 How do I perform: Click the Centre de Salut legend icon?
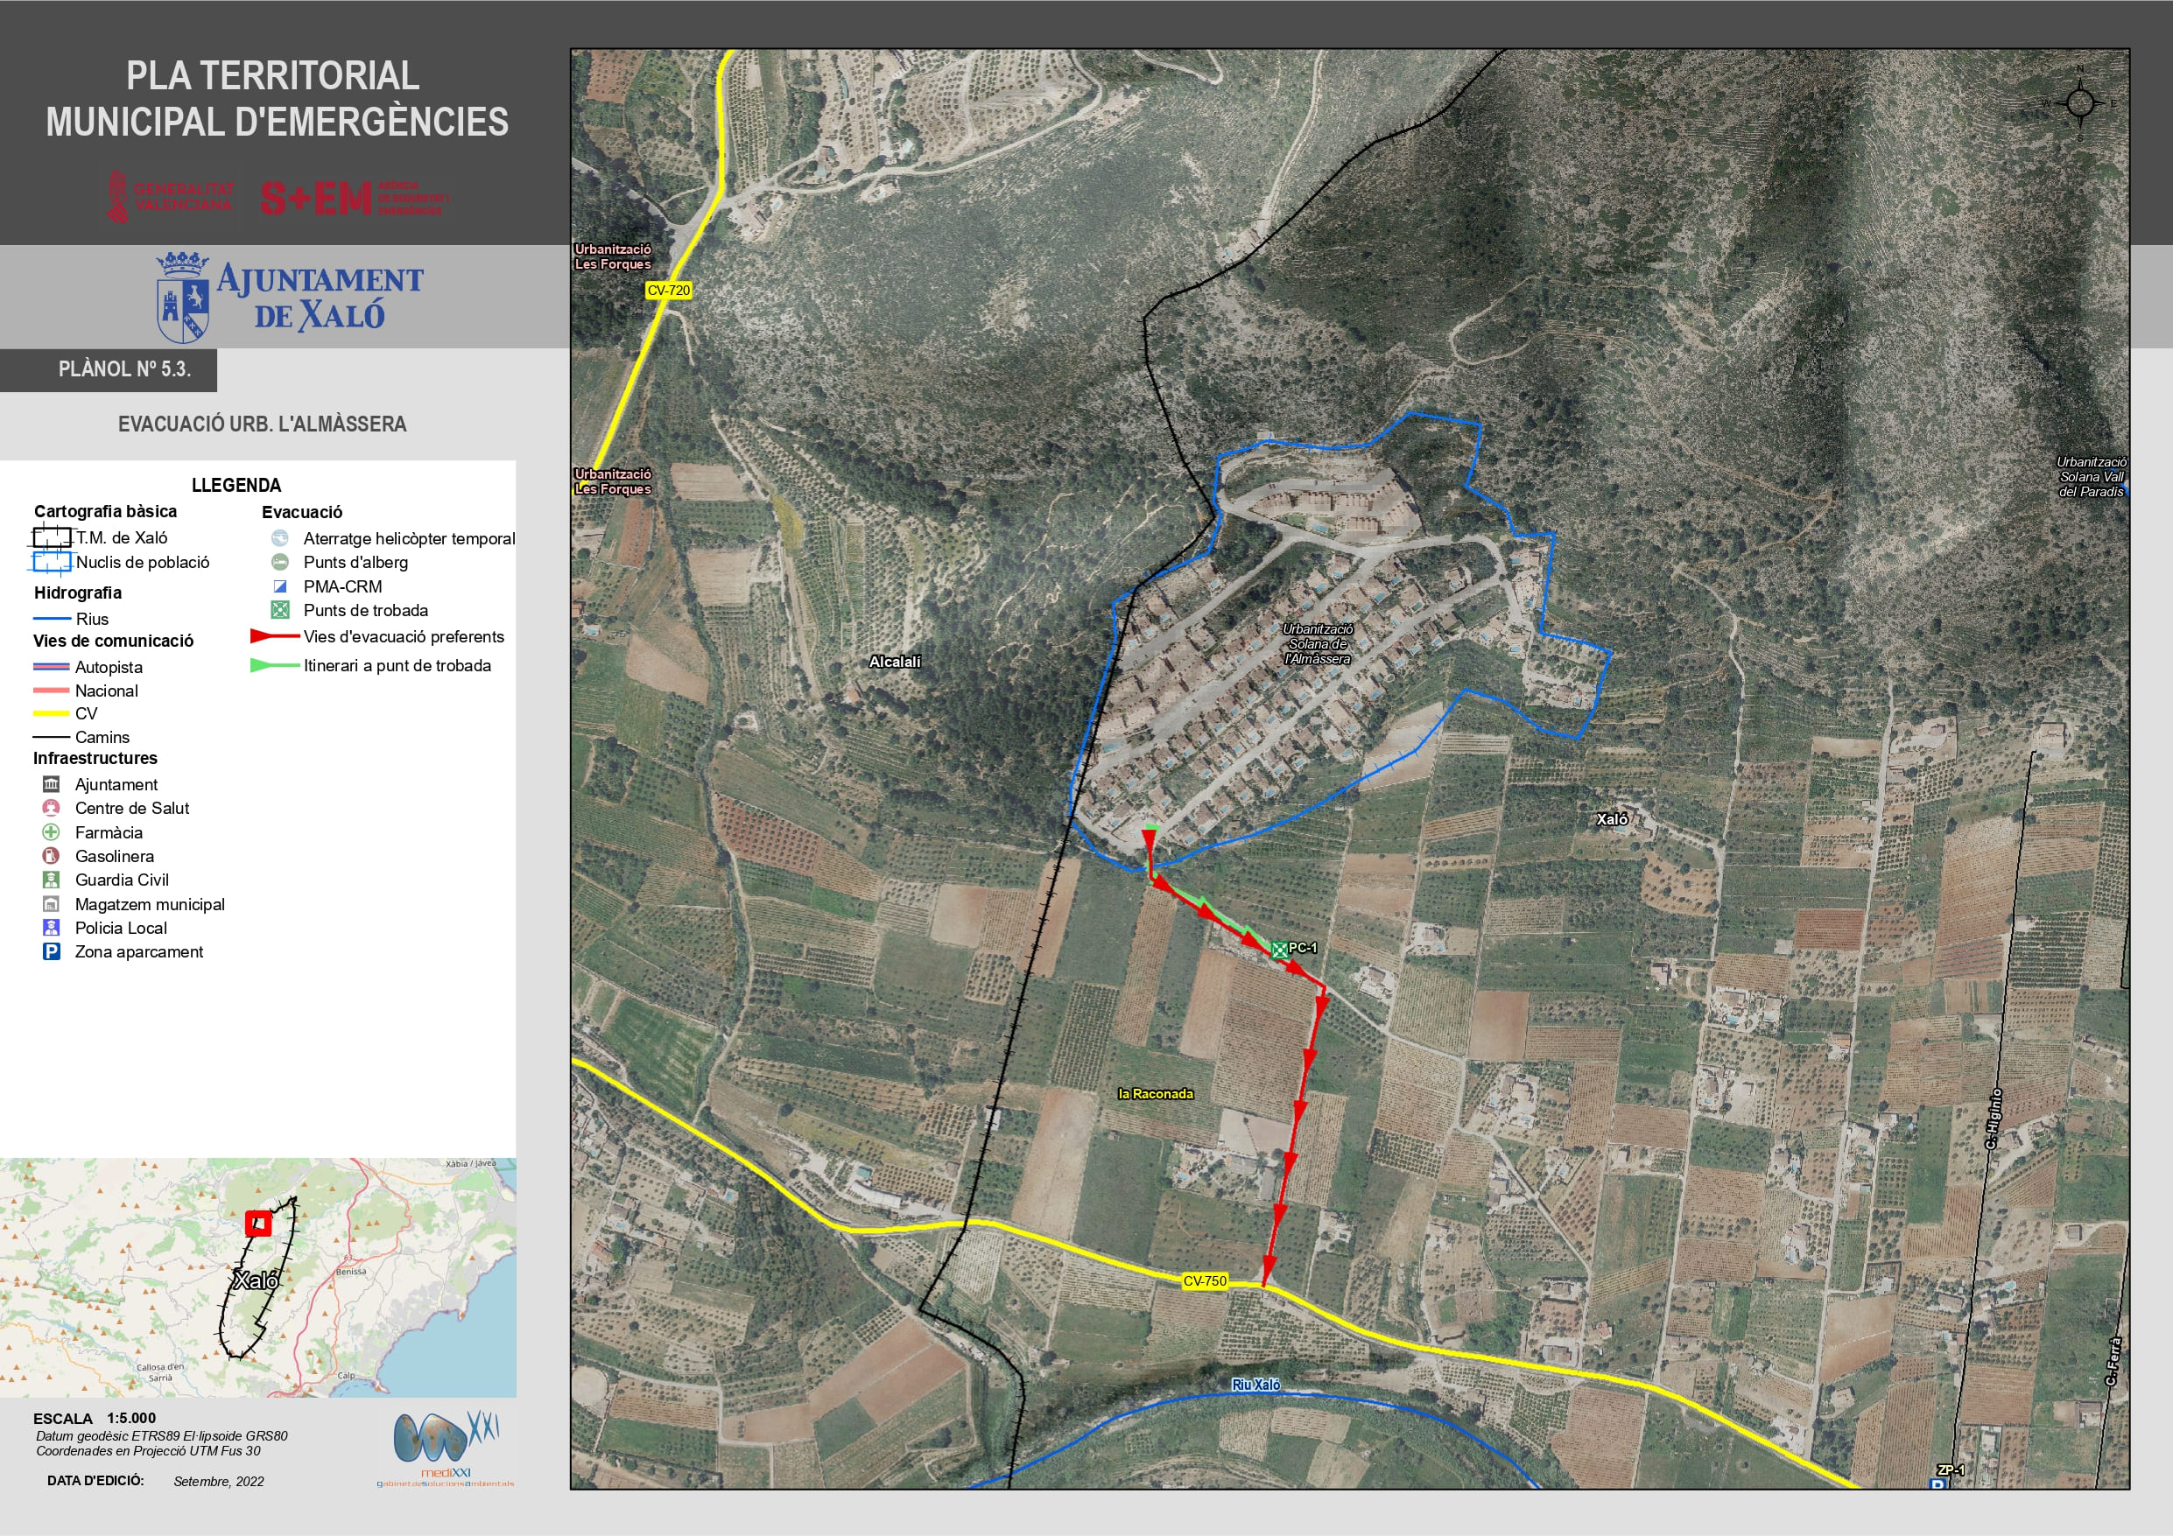(51, 807)
